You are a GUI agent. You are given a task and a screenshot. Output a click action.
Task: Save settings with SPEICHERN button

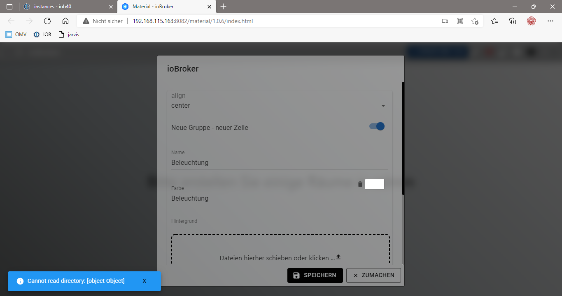pyautogui.click(x=315, y=275)
